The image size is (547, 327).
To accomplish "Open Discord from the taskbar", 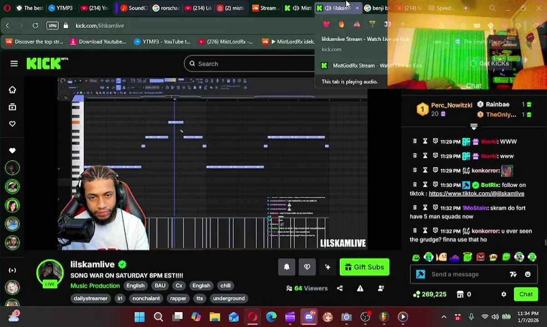I will point(309,317).
